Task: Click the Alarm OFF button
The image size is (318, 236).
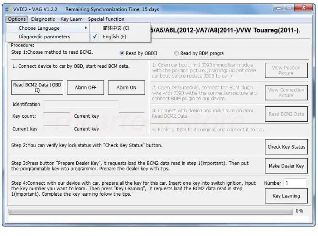Action: coord(85,88)
